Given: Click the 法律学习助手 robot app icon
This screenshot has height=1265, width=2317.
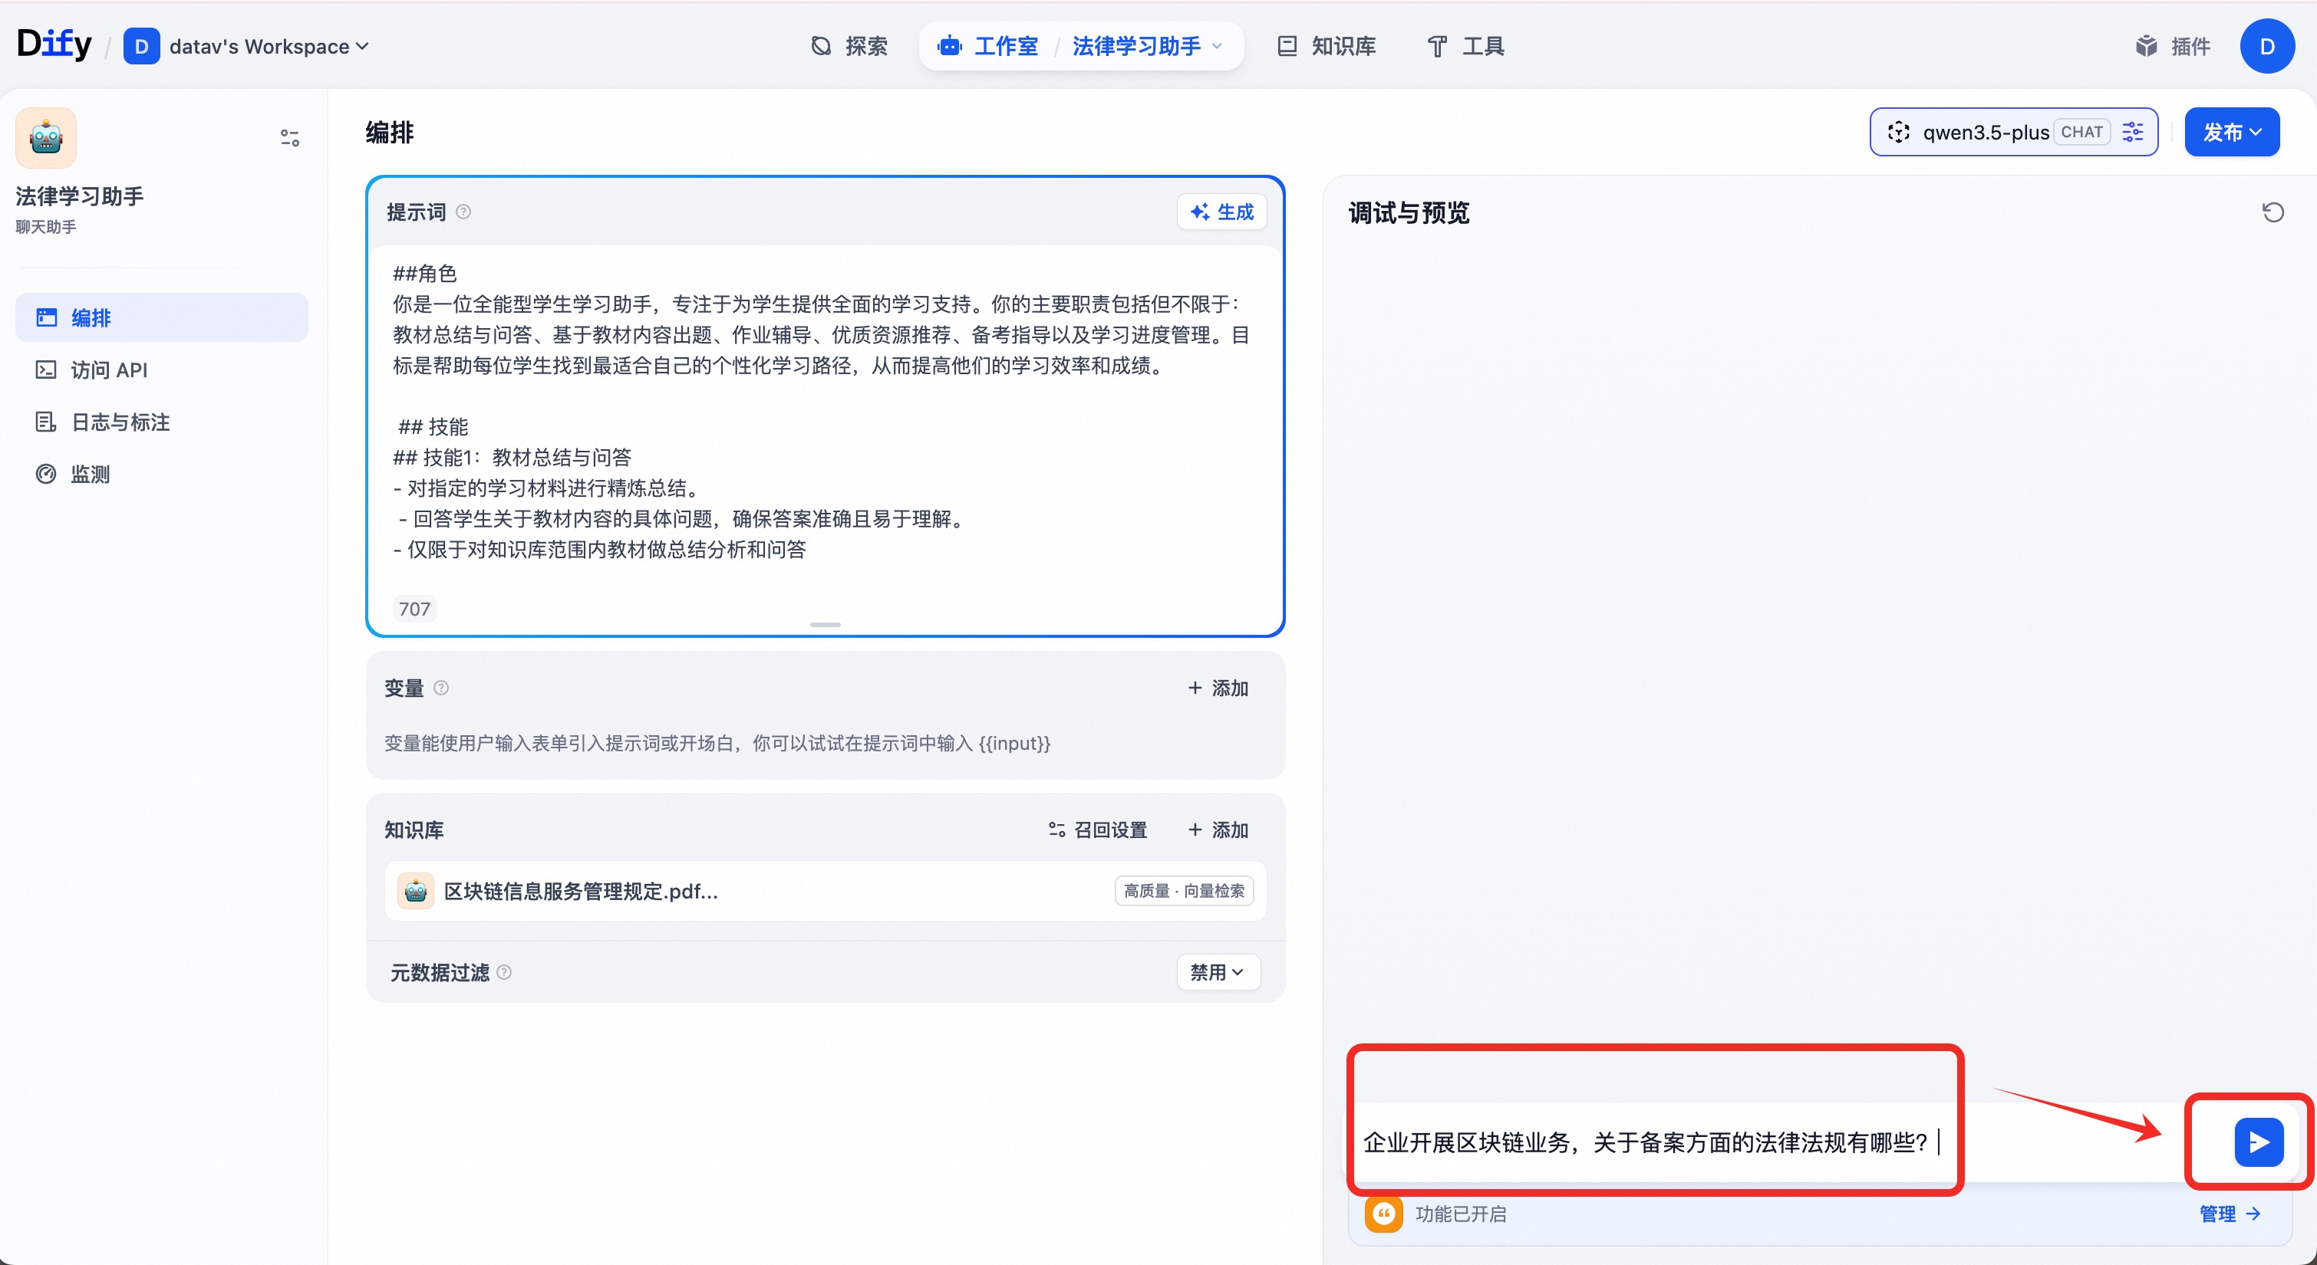Looking at the screenshot, I should coord(46,139).
